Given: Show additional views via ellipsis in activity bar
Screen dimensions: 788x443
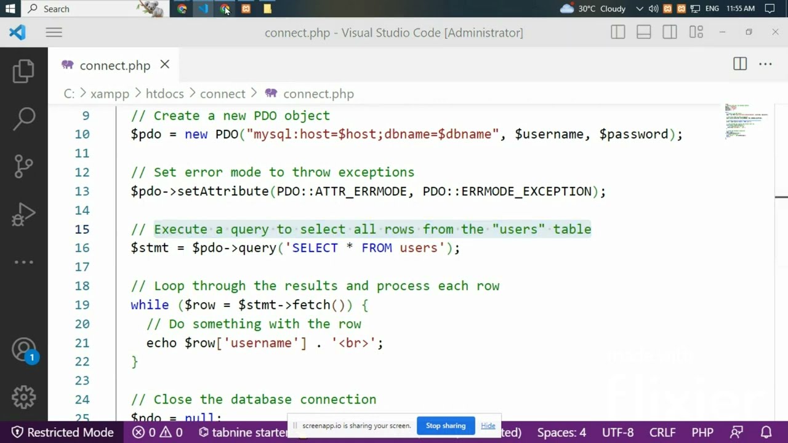Looking at the screenshot, I should pos(23,262).
